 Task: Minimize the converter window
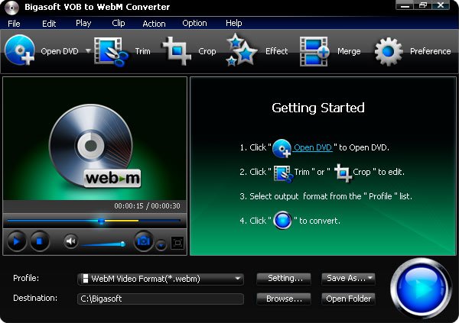[x=405, y=5]
